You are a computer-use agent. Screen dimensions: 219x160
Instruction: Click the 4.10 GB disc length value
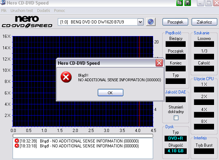point(176,151)
